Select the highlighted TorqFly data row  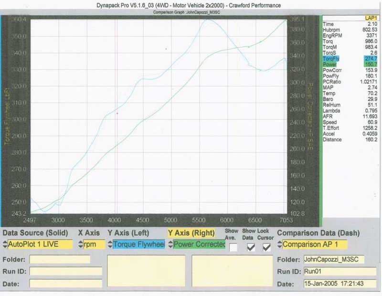tap(350, 59)
